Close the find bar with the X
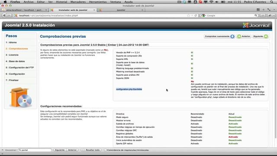The width and height of the screenshot is (277, 156). (3, 150)
